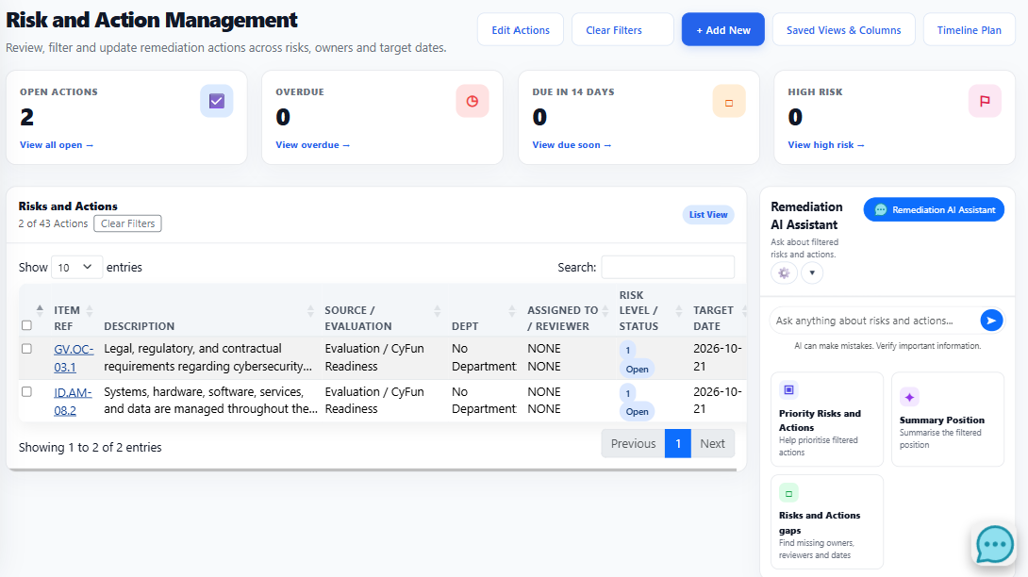Click 'Showing 1 to 2 of 2 entries'

tap(90, 447)
